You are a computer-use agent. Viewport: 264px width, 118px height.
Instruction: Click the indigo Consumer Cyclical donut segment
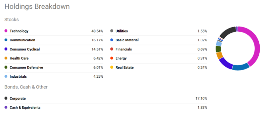(225, 63)
